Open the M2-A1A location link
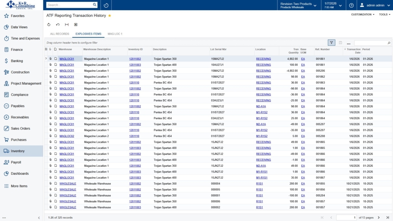This screenshot has width=393, height=221. pos(261,106)
